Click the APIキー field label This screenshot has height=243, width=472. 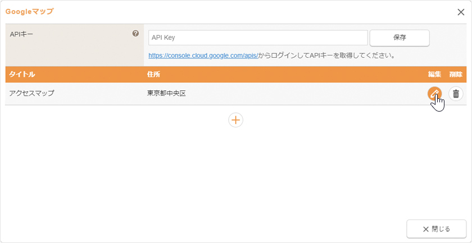[x=22, y=34]
